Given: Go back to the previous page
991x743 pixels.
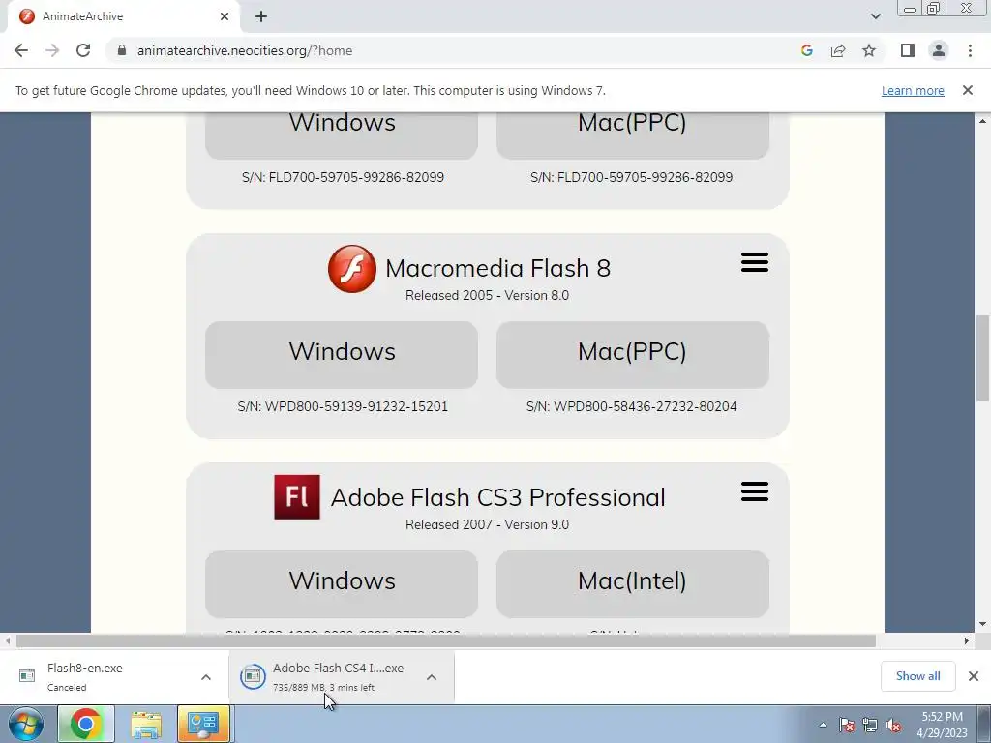Looking at the screenshot, I should 21,50.
